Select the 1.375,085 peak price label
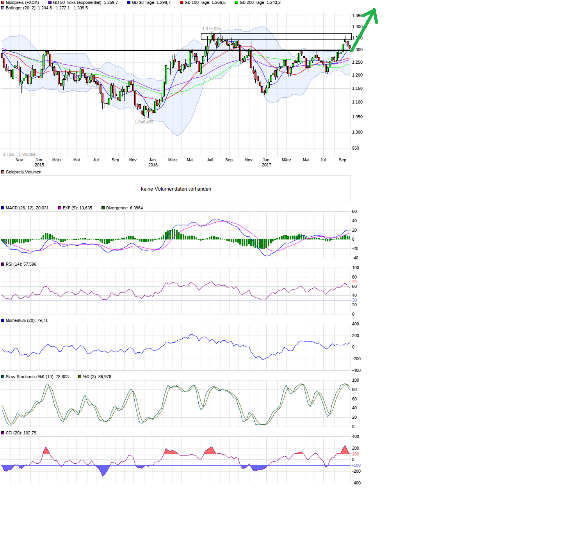This screenshot has height=543, width=566. (x=211, y=28)
